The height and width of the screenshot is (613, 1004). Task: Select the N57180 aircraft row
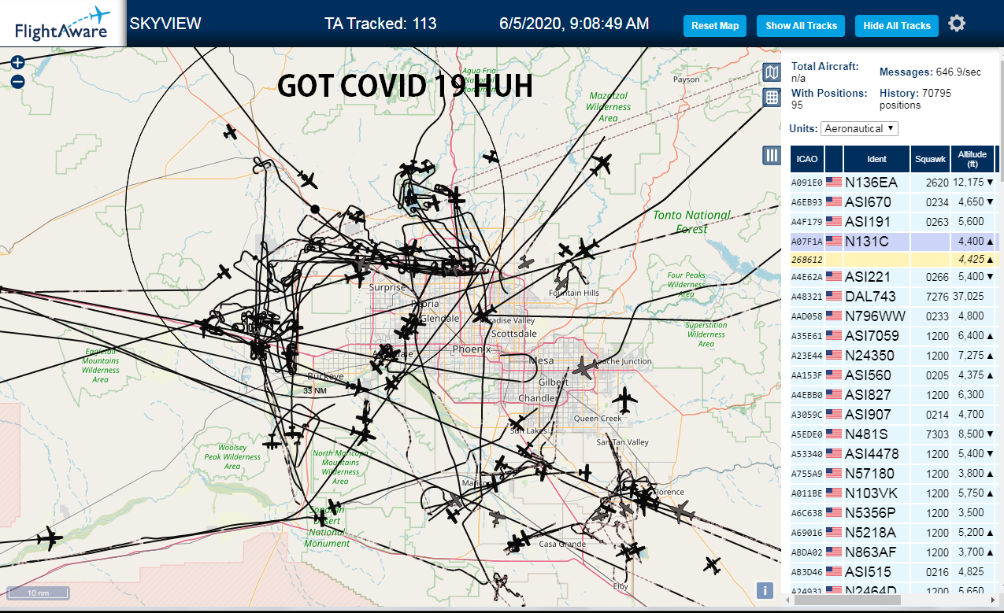[x=894, y=474]
